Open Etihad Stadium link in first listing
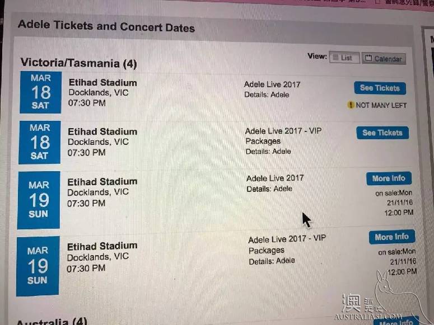434x325 pixels. [x=102, y=82]
